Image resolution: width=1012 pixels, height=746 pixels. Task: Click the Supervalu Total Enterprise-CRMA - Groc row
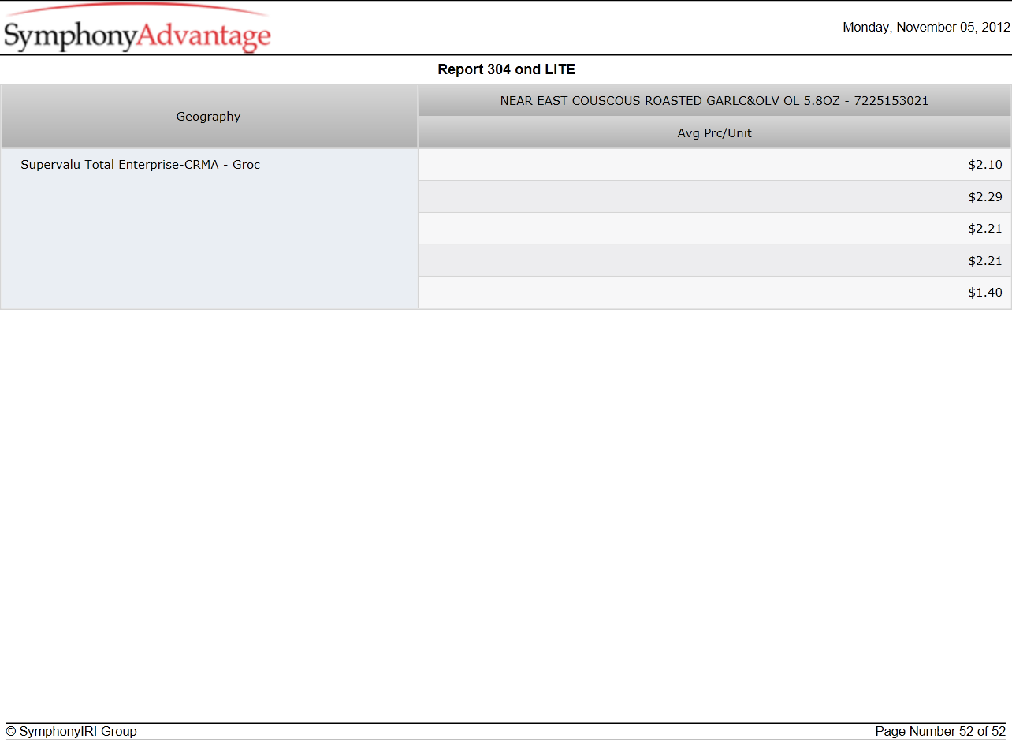click(209, 229)
